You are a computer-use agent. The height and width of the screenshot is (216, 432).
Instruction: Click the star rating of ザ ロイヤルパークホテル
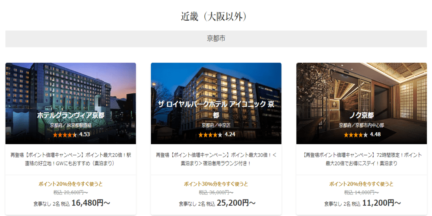coord(210,135)
